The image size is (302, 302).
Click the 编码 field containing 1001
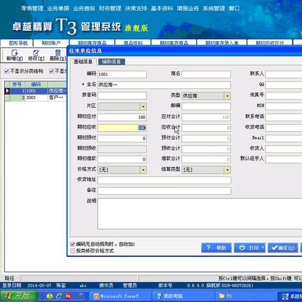pyautogui.click(x=122, y=75)
